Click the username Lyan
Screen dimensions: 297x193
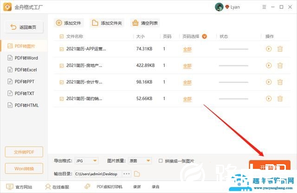(x=235, y=7)
